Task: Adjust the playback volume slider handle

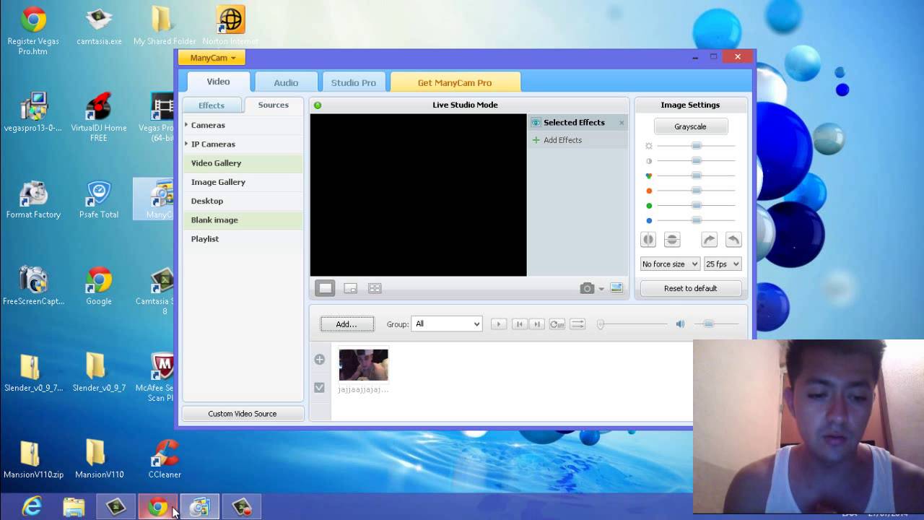Action: point(708,324)
